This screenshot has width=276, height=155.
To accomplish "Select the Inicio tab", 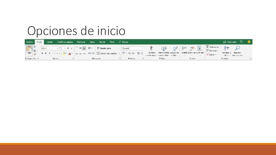I will [x=39, y=42].
